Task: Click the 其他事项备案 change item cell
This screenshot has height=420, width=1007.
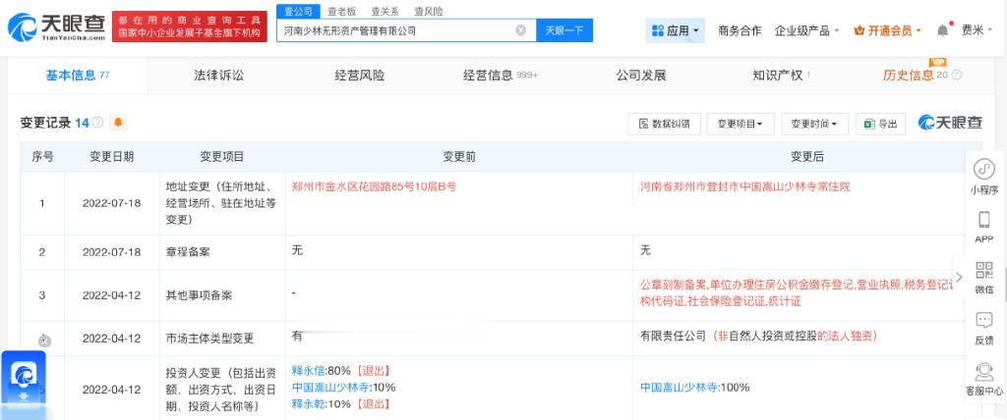Action: 222,295
